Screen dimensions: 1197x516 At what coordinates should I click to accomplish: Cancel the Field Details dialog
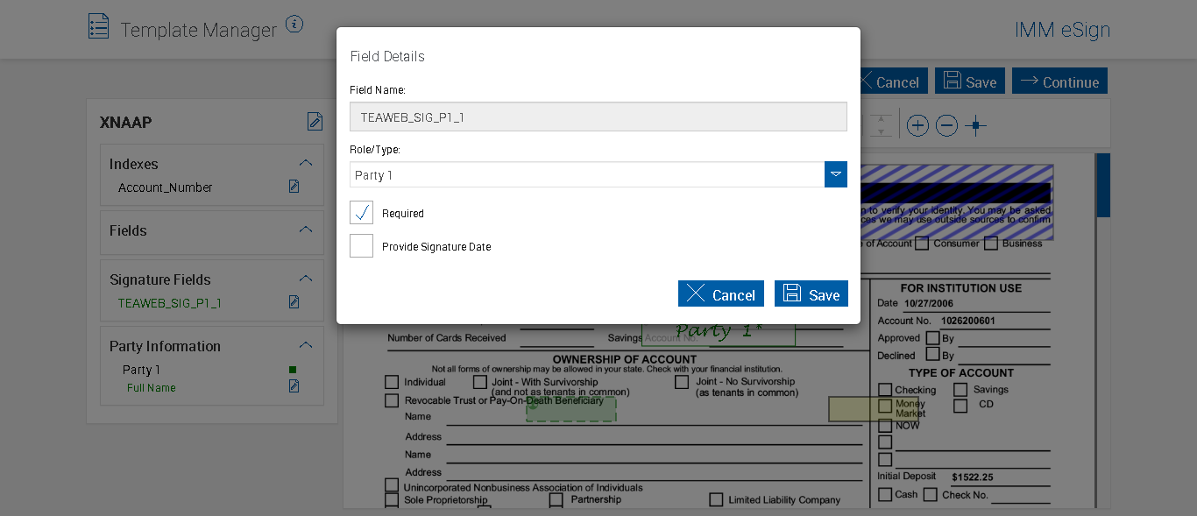(721, 294)
